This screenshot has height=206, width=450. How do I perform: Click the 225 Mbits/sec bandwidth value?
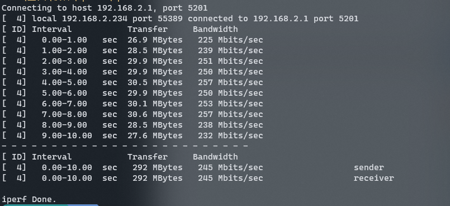pyautogui.click(x=230, y=40)
